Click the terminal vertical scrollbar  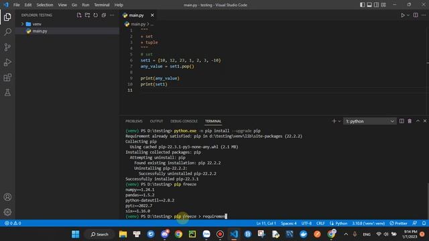pos(428,200)
